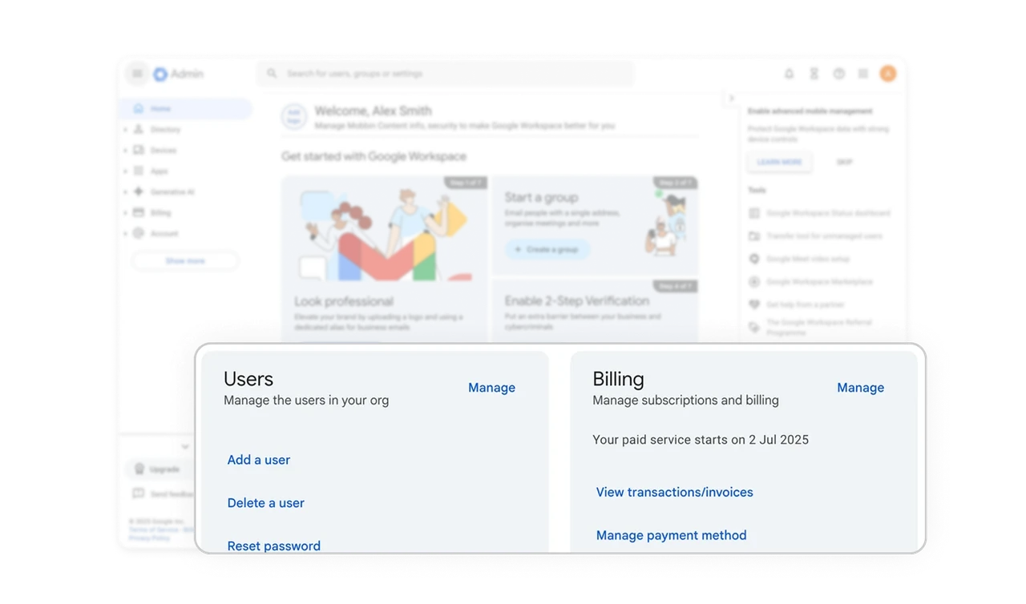Image resolution: width=1026 pixels, height=604 pixels.
Task: Click the Devices icon in sidebar
Action: click(139, 150)
